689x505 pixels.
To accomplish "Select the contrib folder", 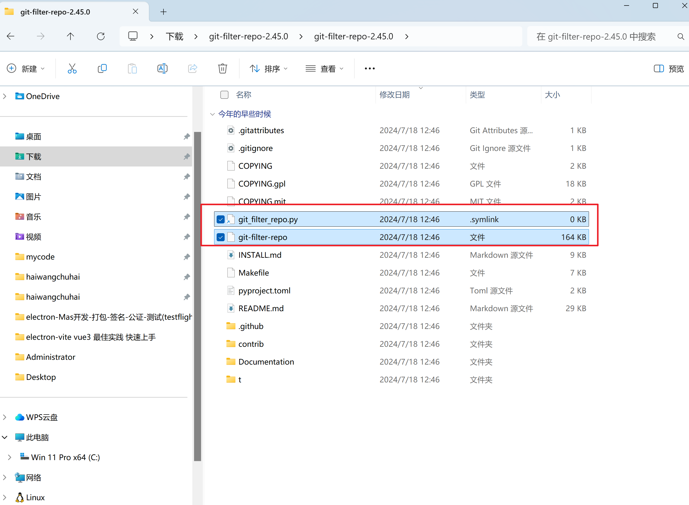I will tap(401, 344).
